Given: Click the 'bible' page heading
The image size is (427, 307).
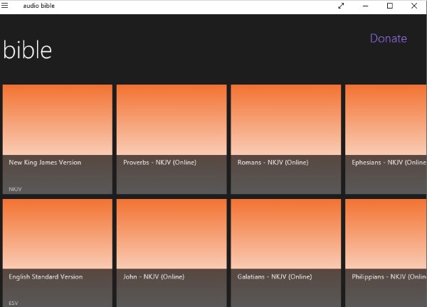Looking at the screenshot, I should pos(27,50).
